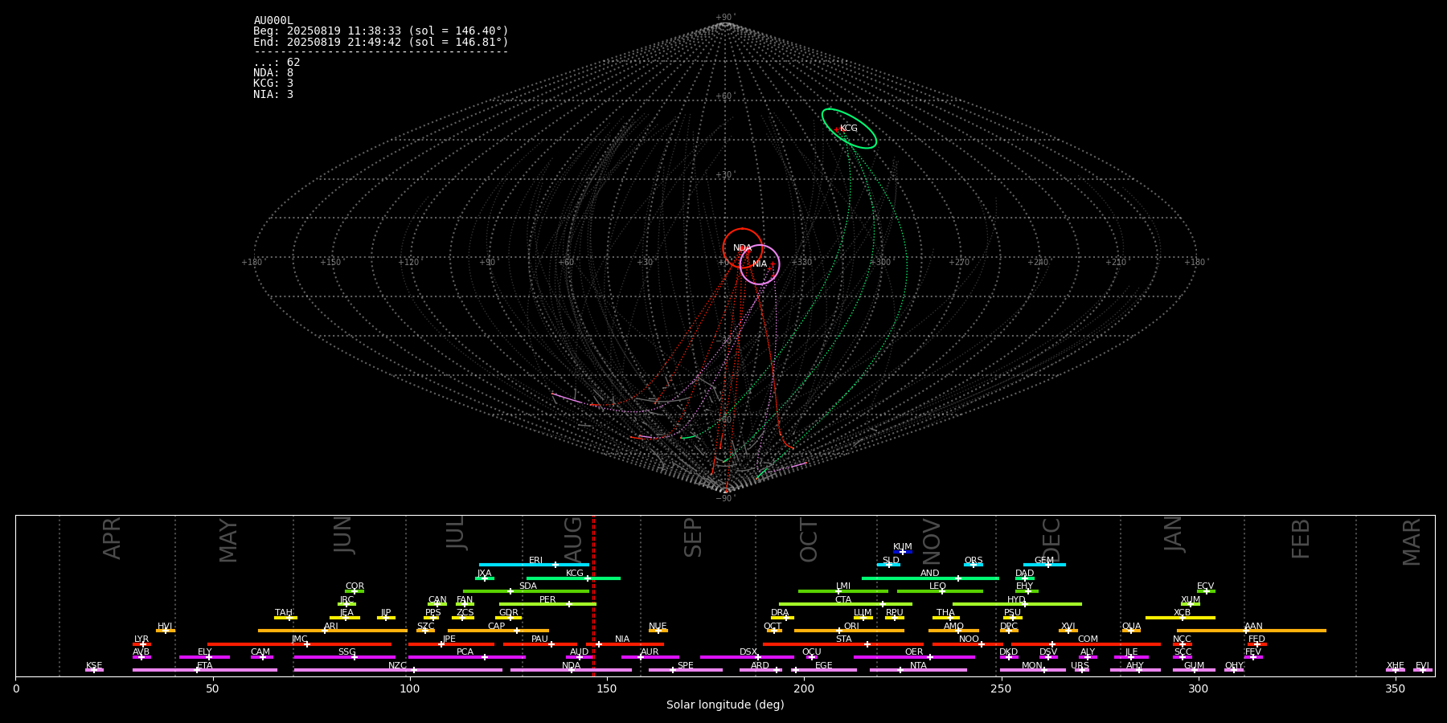Click the JAN month label in timeline
Viewport: 1447px width, 723px height.
1174,534
